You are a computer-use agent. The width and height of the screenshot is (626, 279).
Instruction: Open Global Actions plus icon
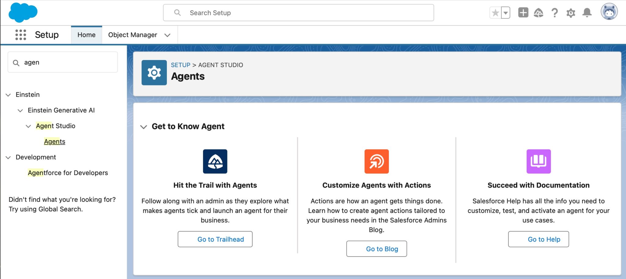pyautogui.click(x=523, y=13)
